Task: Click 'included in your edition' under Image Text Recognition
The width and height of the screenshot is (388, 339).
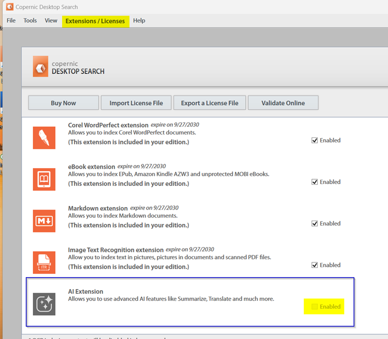Action: point(129,267)
